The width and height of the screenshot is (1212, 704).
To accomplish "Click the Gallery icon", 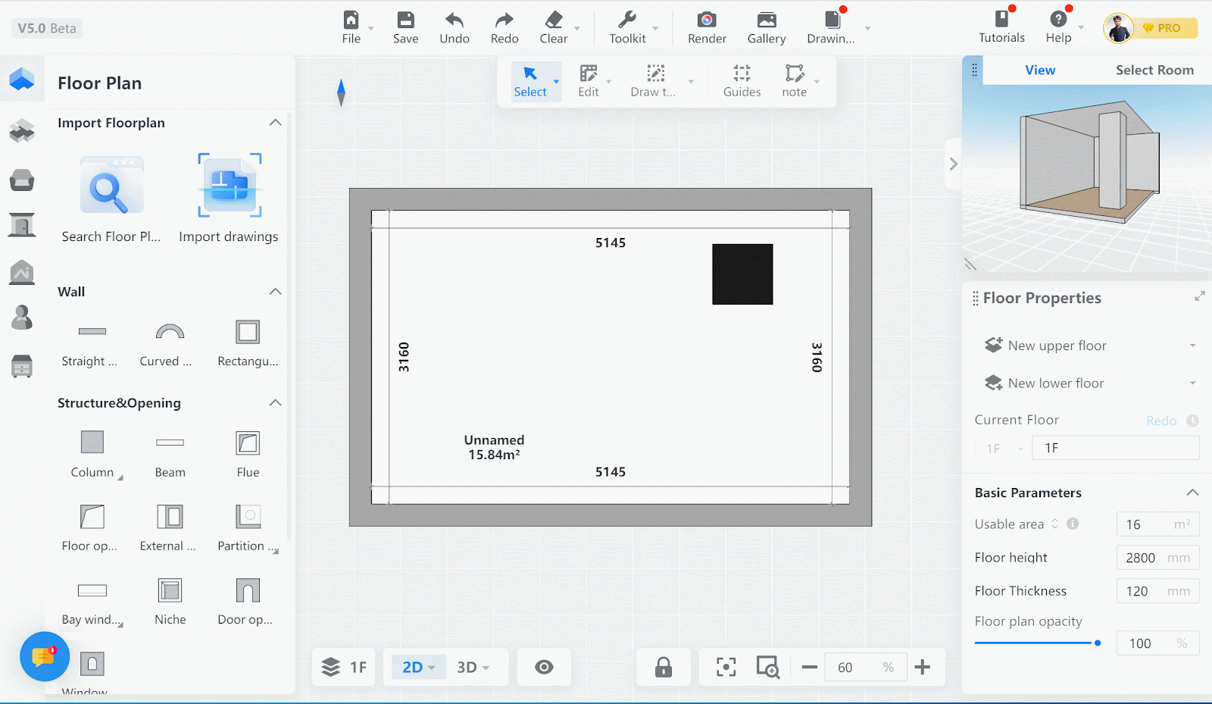I will (x=766, y=20).
